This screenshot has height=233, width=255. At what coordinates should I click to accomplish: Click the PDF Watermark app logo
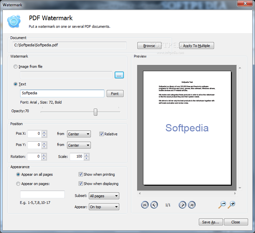[x=14, y=21]
